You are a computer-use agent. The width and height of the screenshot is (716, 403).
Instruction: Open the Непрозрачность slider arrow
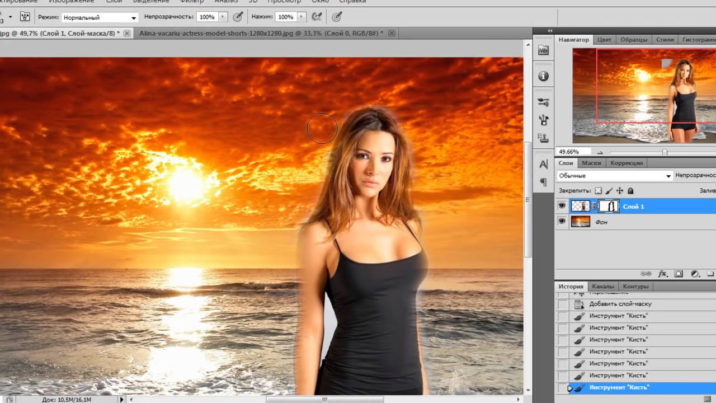pos(223,17)
